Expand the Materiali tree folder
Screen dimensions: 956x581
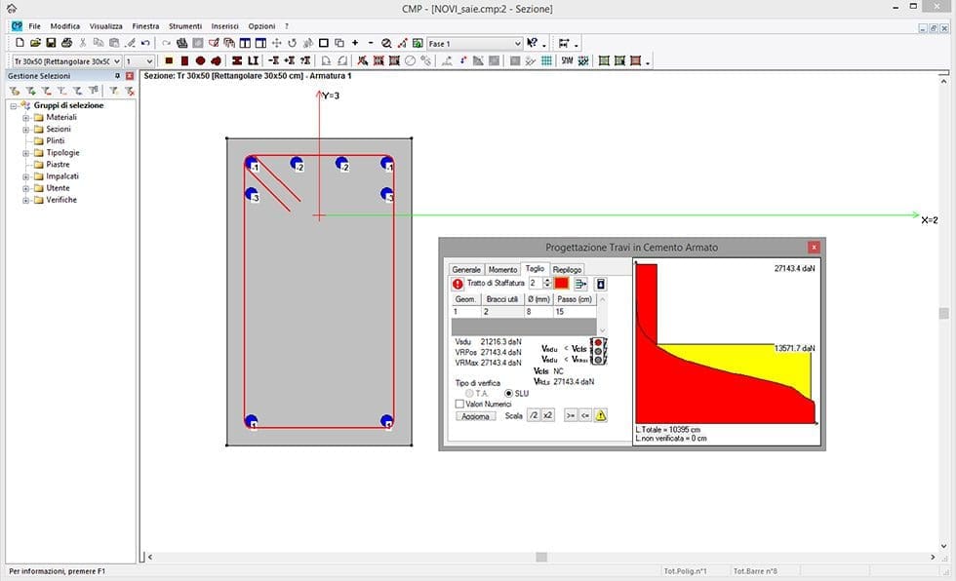point(26,117)
